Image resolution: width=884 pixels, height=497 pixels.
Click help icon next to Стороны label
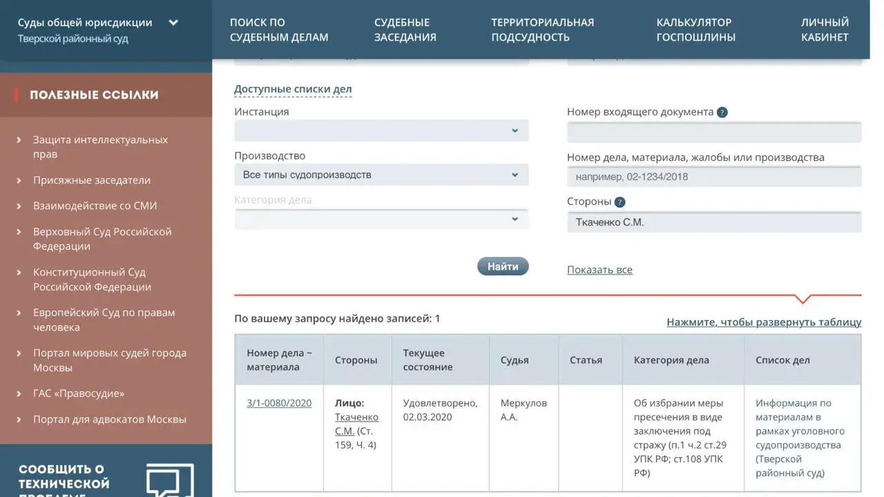[x=619, y=202]
